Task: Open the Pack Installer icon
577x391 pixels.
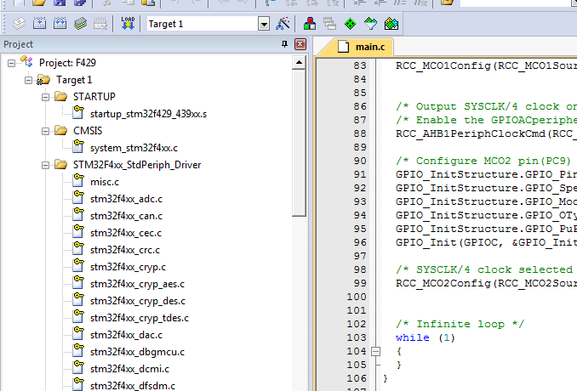Action: [391, 24]
